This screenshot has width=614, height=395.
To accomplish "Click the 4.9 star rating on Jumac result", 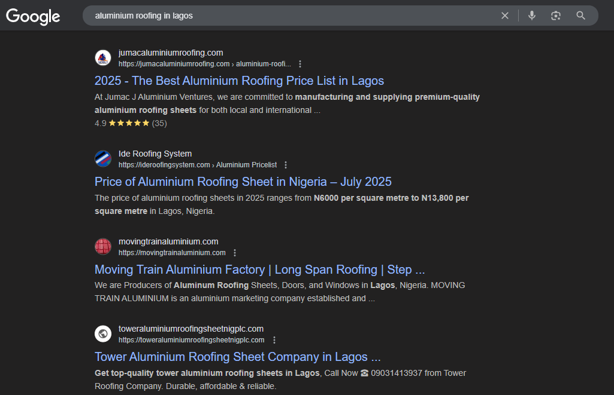I will pyautogui.click(x=130, y=123).
